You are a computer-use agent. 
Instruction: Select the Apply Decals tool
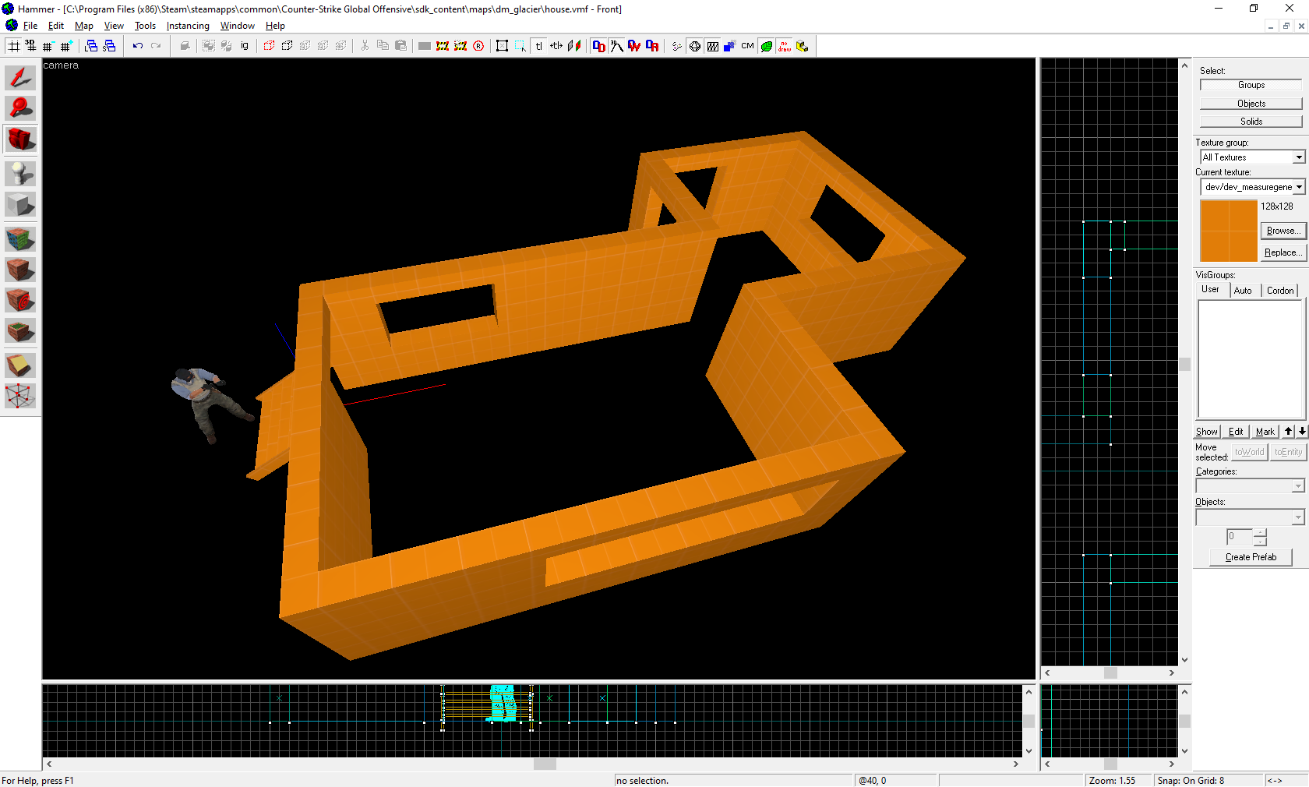[20, 300]
